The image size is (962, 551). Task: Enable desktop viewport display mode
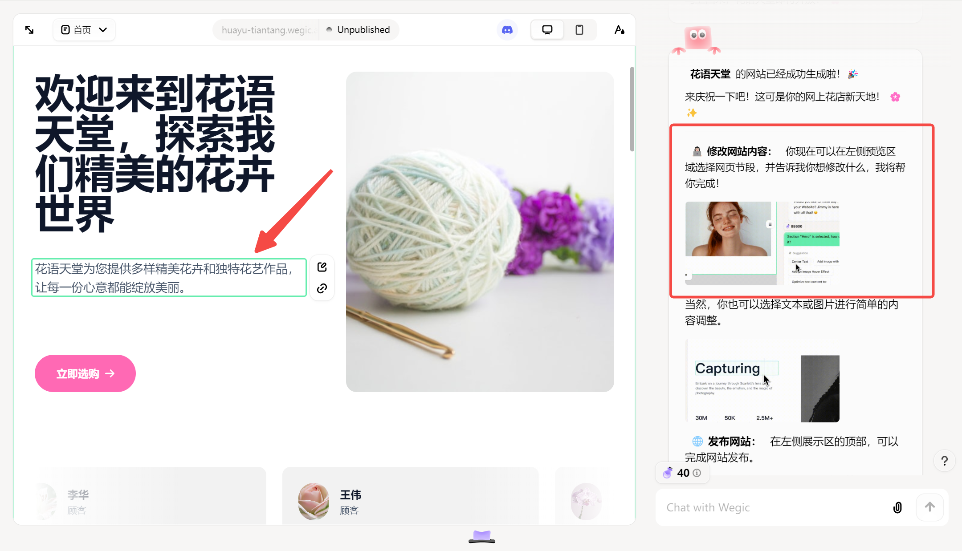click(x=547, y=30)
